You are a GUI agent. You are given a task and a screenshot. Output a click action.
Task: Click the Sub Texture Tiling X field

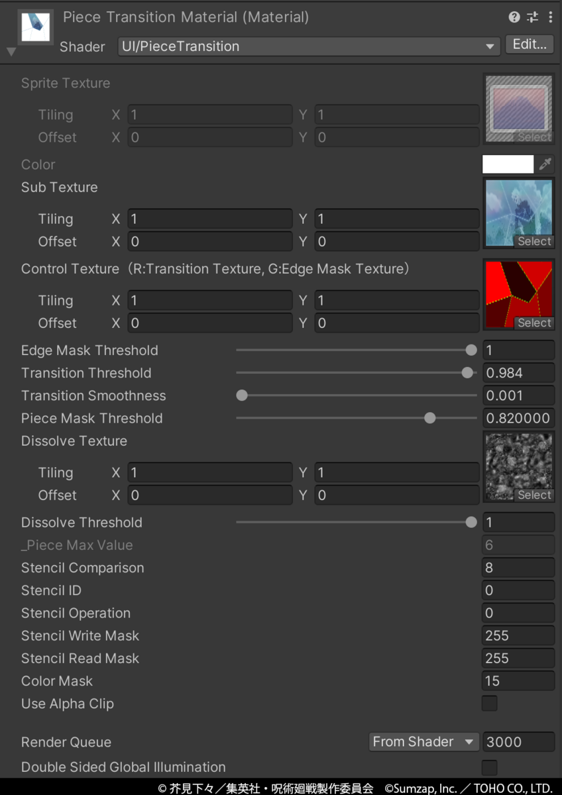click(x=209, y=219)
